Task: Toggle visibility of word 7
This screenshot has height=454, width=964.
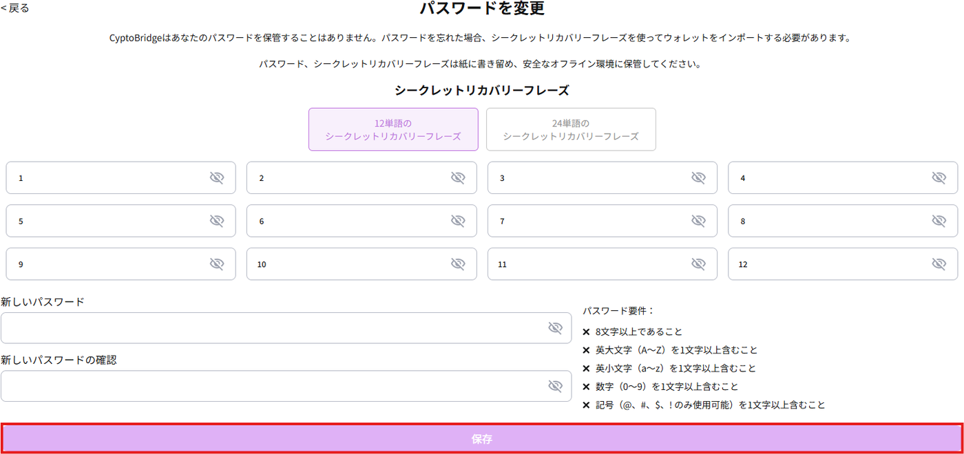Action: coord(698,221)
